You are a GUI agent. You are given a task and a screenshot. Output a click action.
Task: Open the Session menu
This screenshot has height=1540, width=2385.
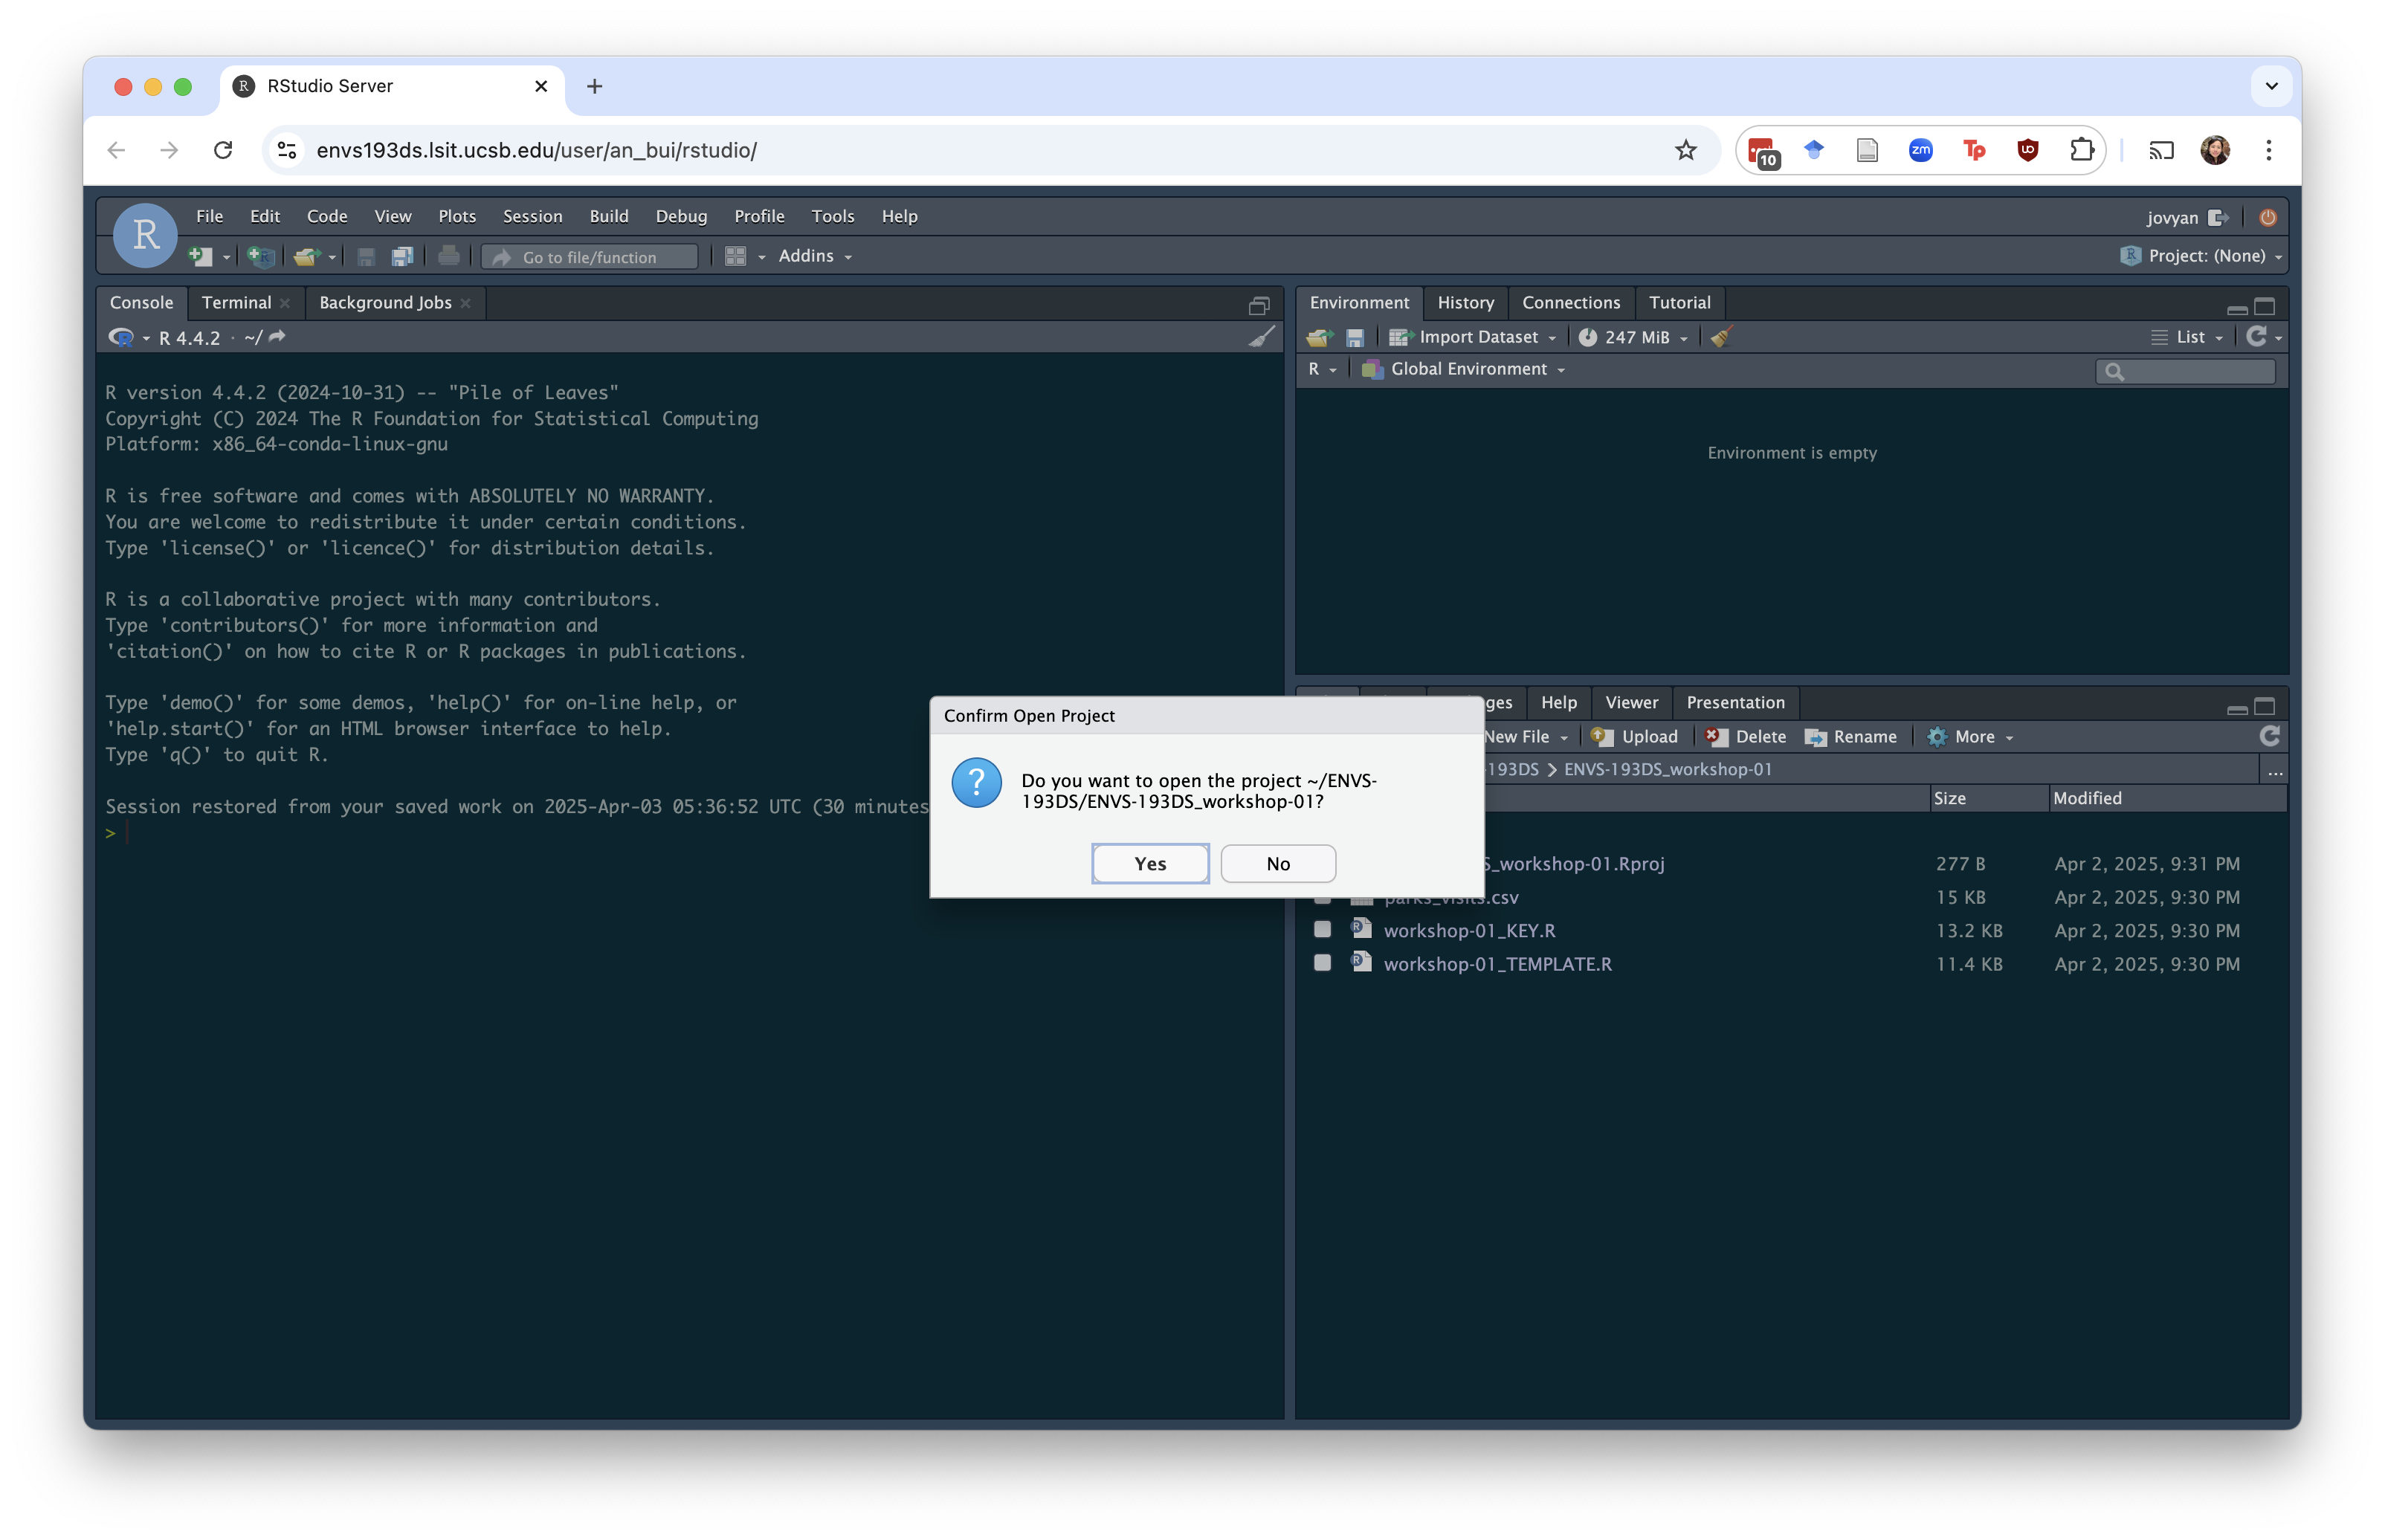coord(532,216)
